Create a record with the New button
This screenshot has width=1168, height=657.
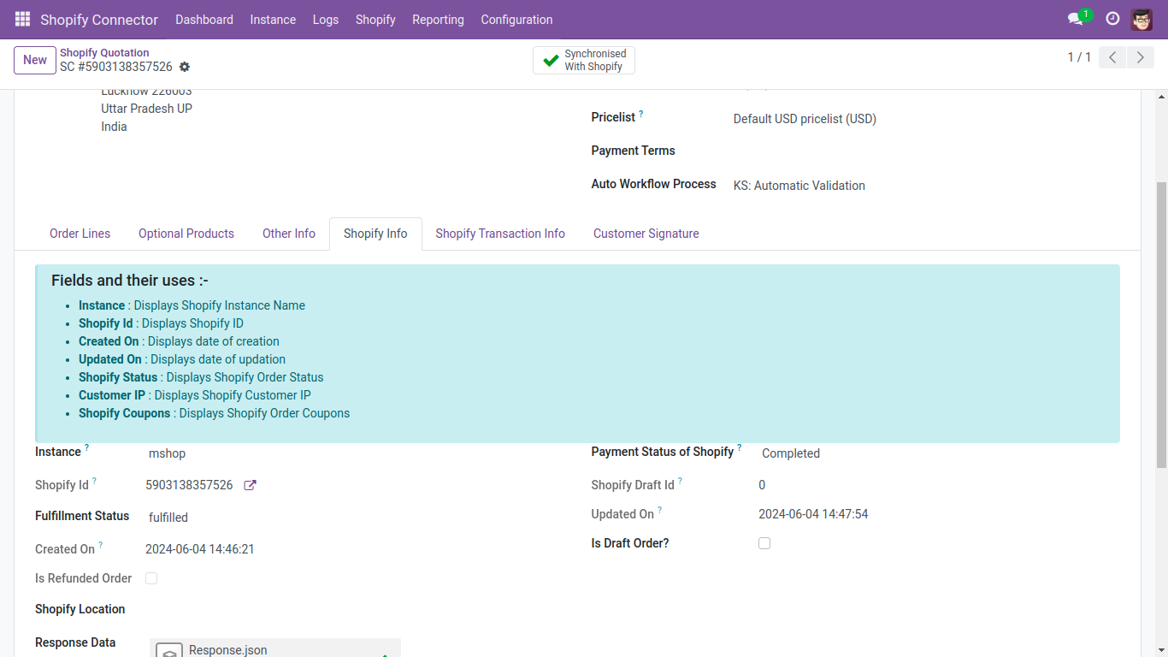34,60
